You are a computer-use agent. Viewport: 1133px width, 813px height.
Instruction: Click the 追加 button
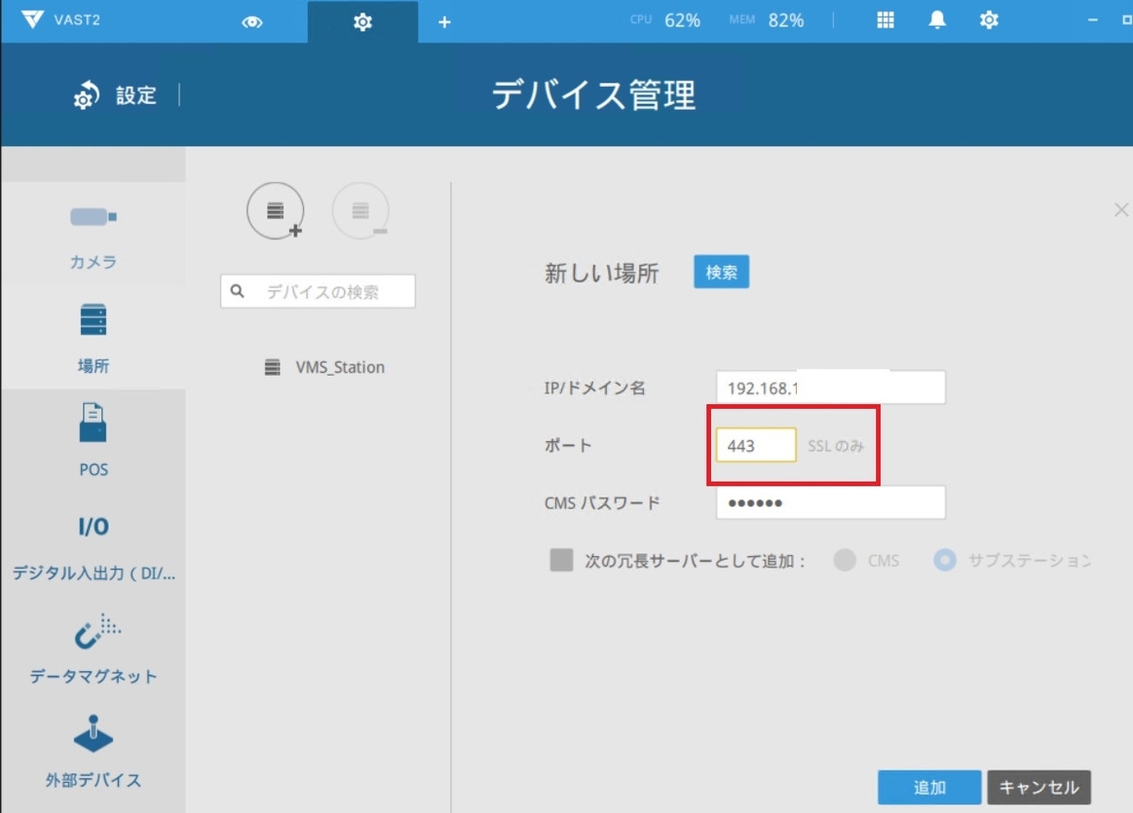(x=929, y=788)
